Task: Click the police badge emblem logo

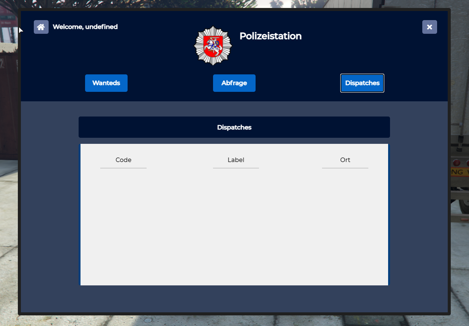Action: click(x=213, y=46)
